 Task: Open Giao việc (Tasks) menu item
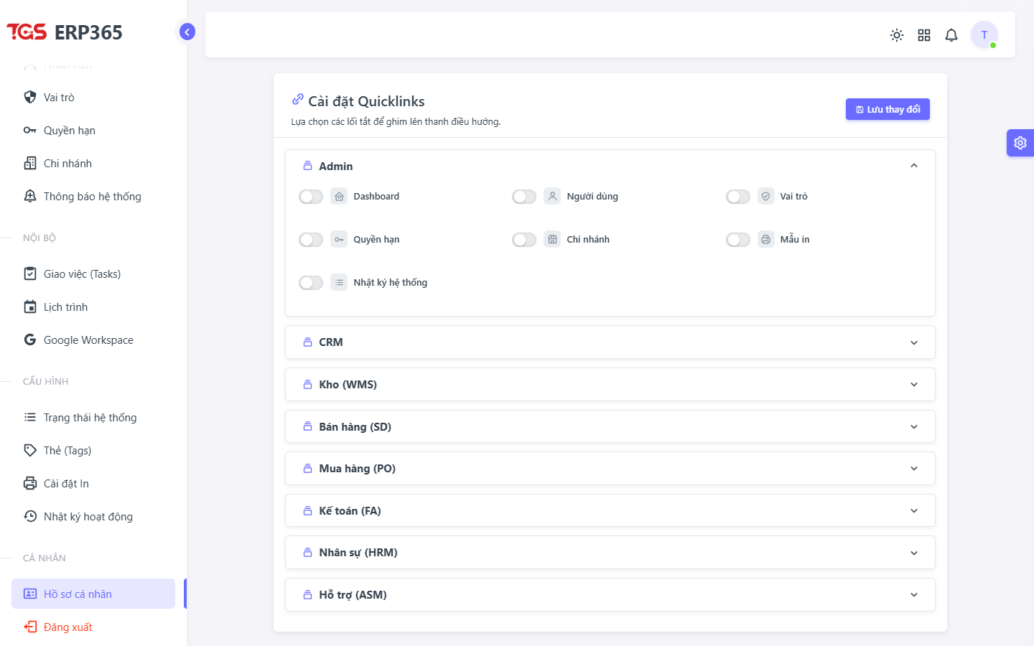click(93, 273)
